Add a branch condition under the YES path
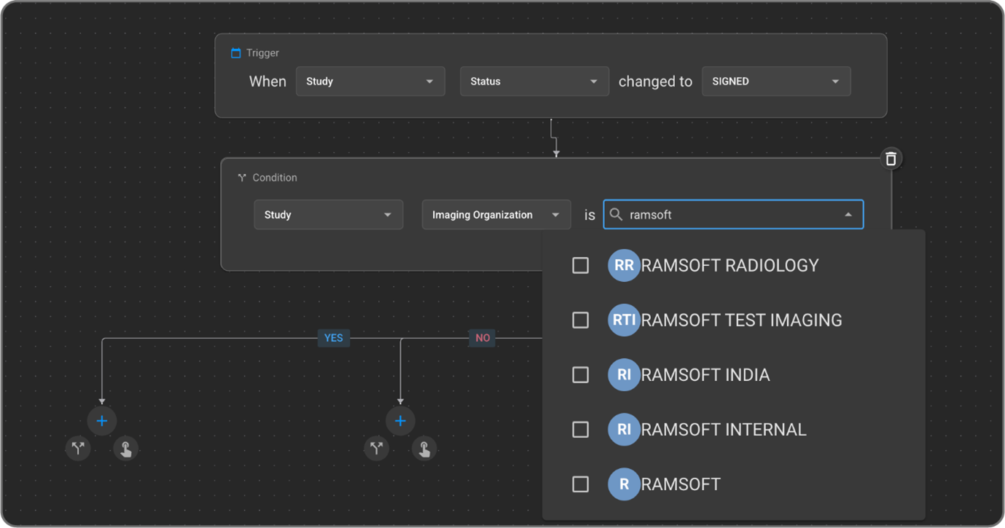 [x=78, y=448]
